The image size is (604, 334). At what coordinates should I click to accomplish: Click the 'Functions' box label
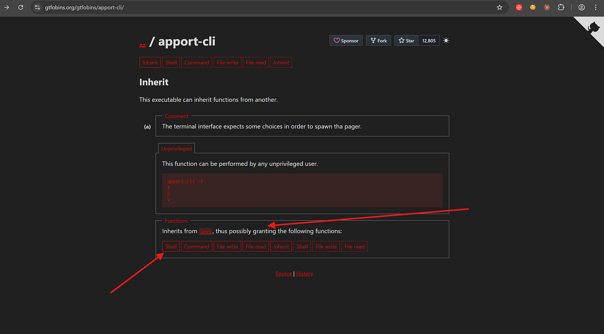coord(176,221)
